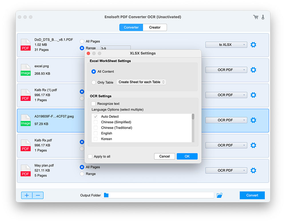Open settings gear for DoD_DTS PDF row
This screenshot has height=223, width=286.
pos(253,45)
